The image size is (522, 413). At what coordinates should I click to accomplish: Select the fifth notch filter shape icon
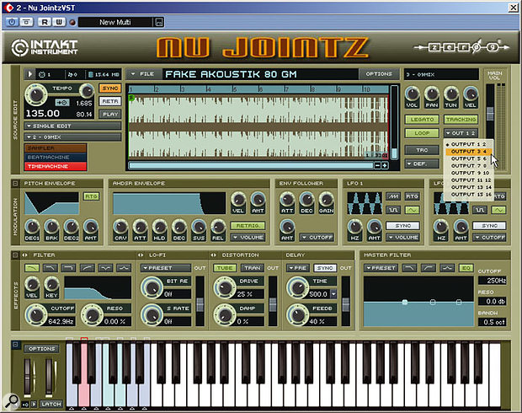pos(105,268)
